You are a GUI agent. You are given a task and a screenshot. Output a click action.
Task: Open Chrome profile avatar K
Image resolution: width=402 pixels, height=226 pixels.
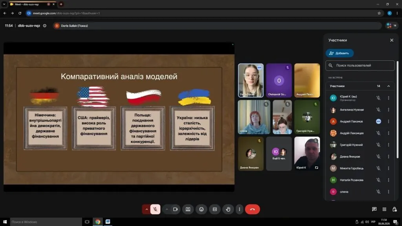point(389,13)
